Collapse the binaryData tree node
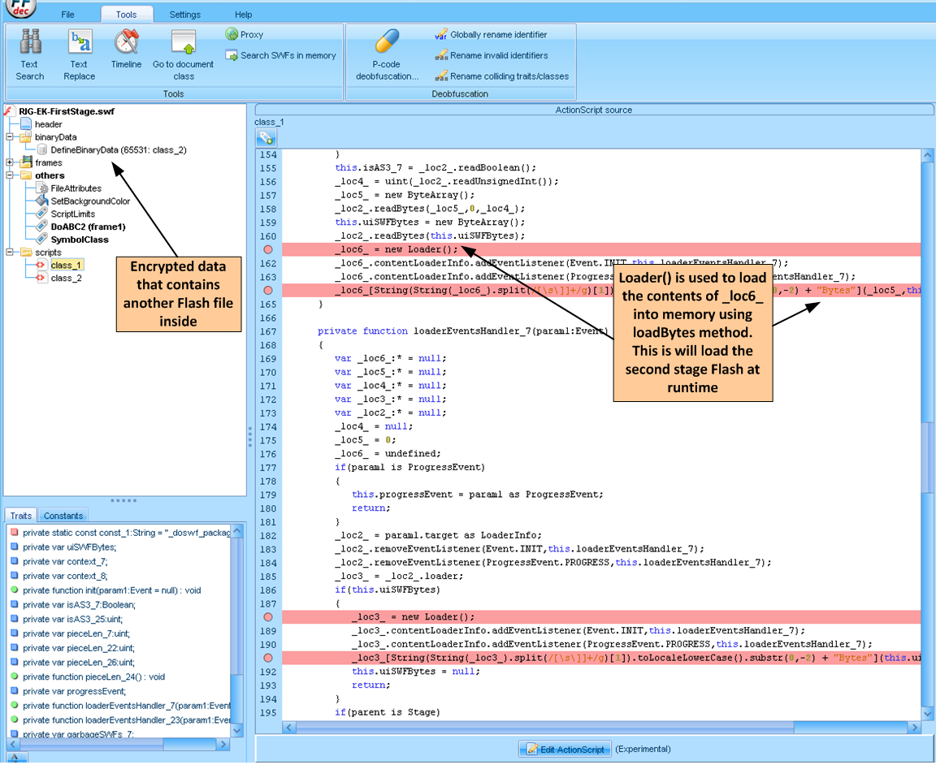This screenshot has height=778, width=936. click(11, 137)
